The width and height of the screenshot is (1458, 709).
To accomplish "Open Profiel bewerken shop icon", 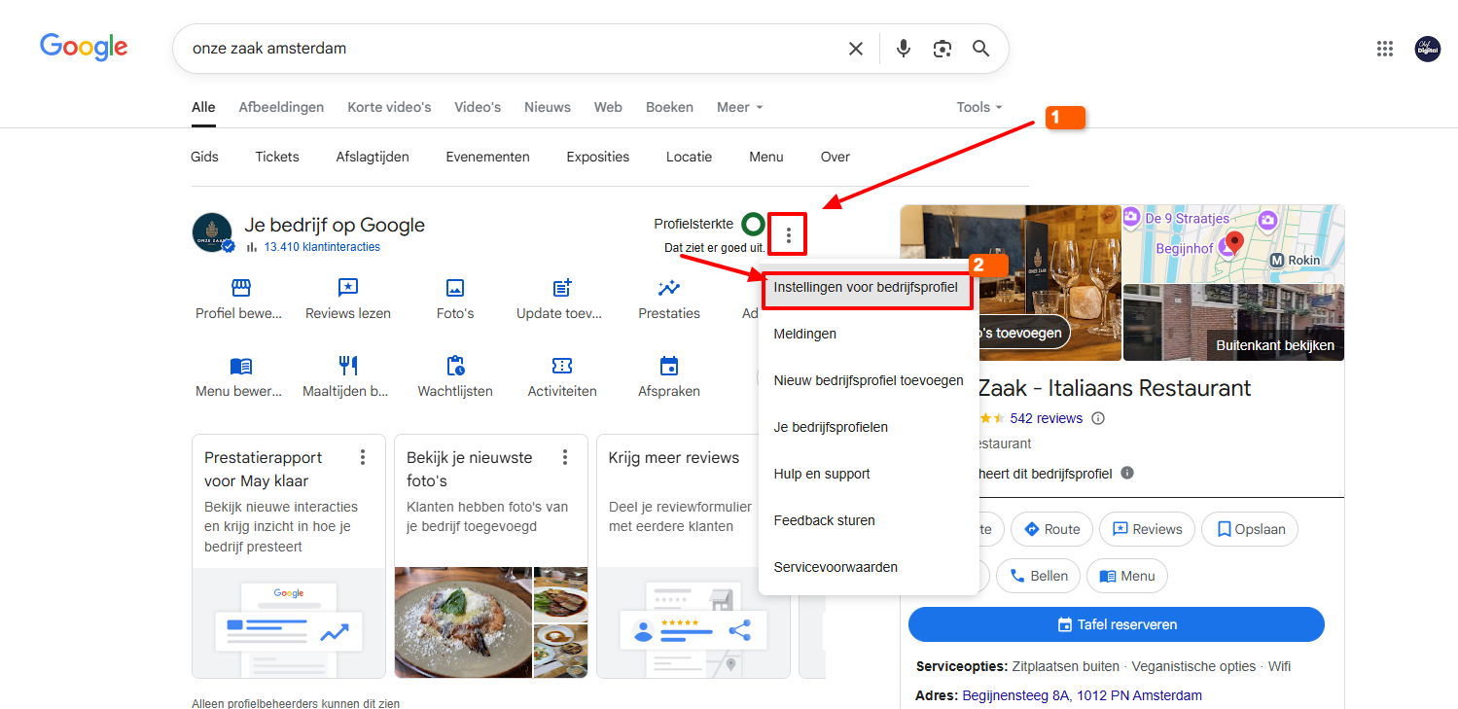I will pyautogui.click(x=240, y=288).
